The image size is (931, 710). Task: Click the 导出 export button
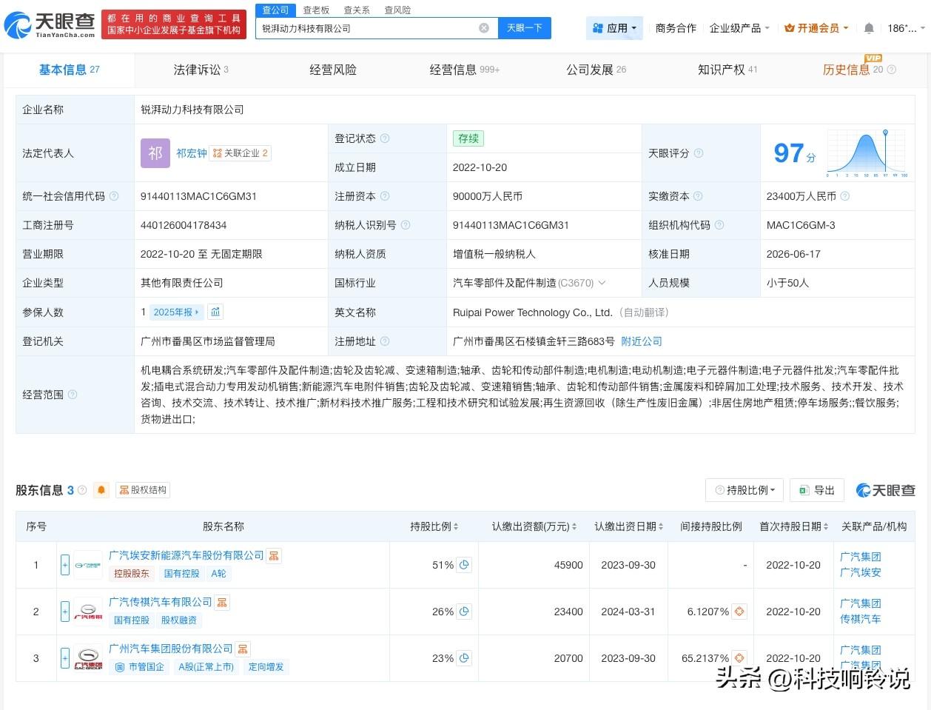click(817, 490)
